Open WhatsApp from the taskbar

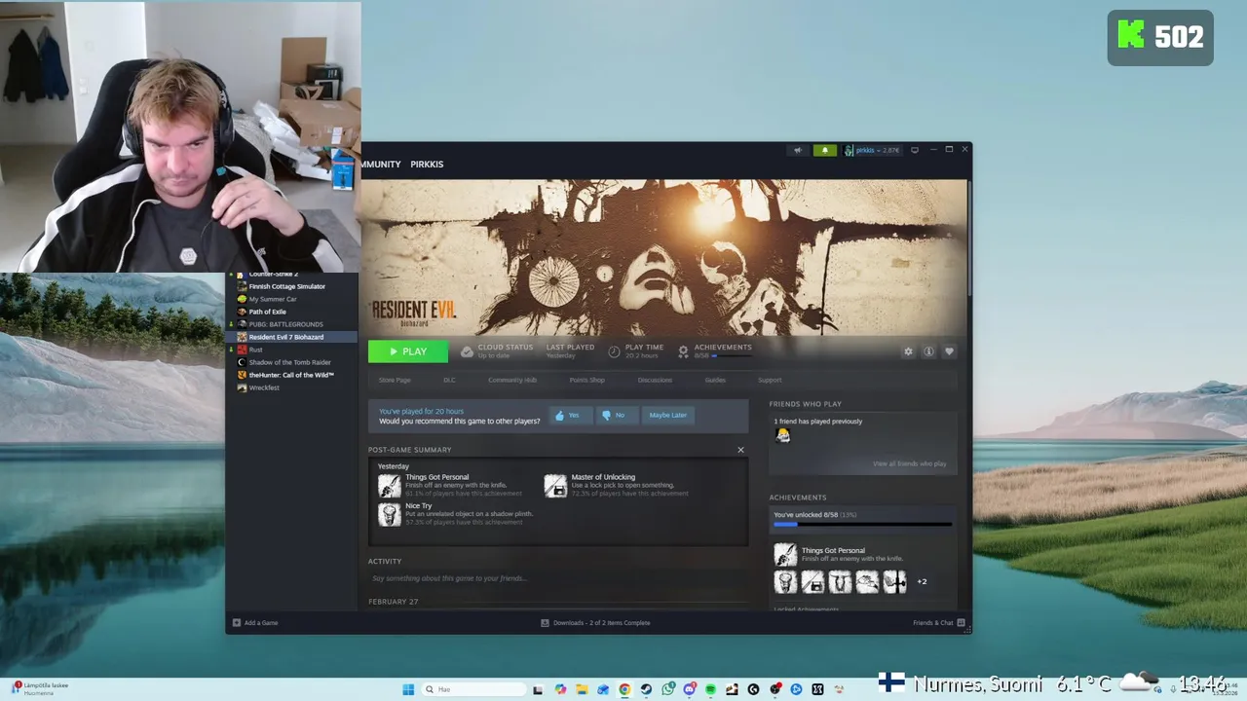point(667,689)
